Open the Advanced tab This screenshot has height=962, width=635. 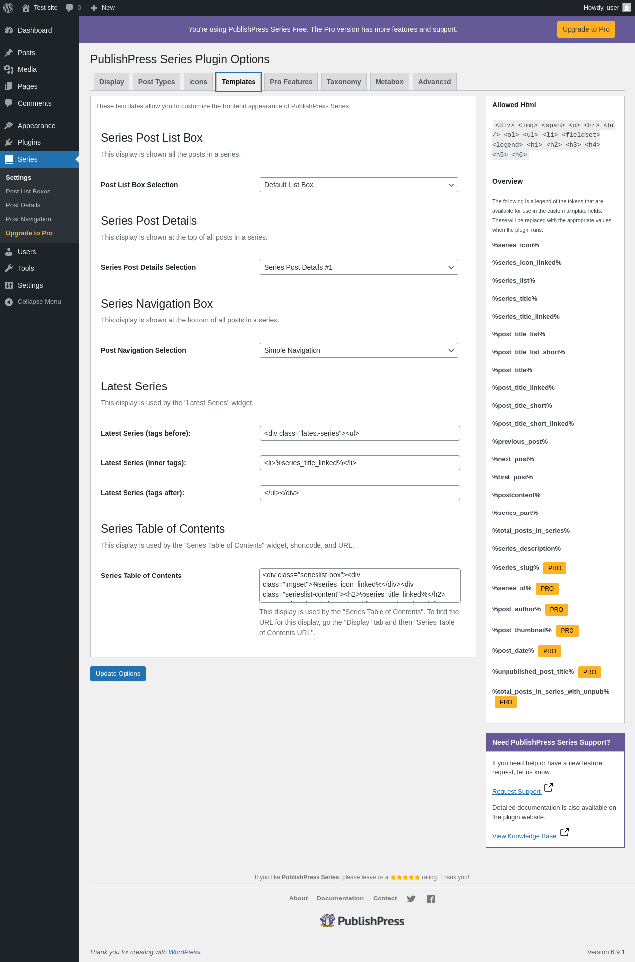pos(435,82)
